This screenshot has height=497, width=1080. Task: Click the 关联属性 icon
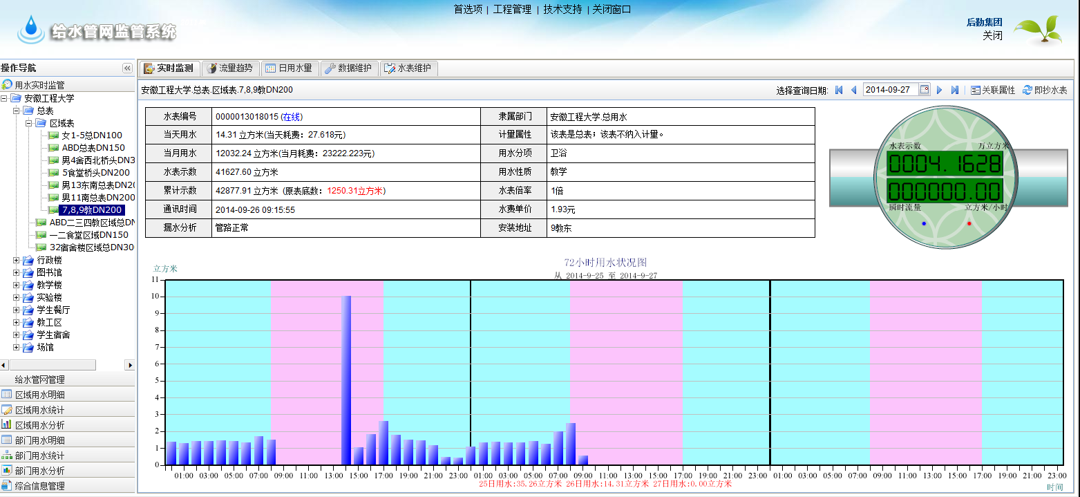tap(975, 90)
